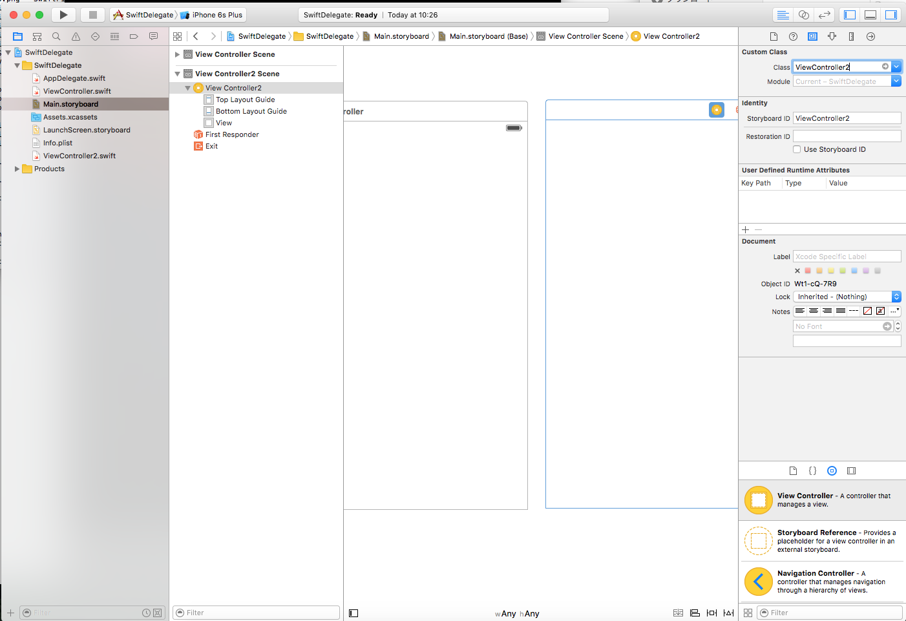Toggle the Navigator panel visibility
This screenshot has height=621, width=906.
(x=850, y=15)
